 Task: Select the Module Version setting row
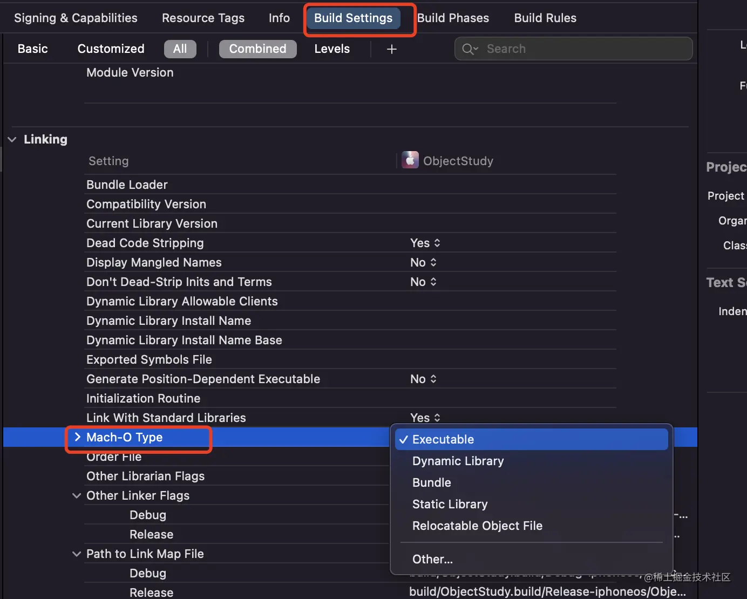(130, 72)
